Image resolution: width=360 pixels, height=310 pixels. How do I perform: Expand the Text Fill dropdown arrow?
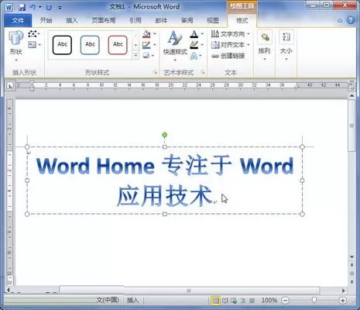click(202, 34)
